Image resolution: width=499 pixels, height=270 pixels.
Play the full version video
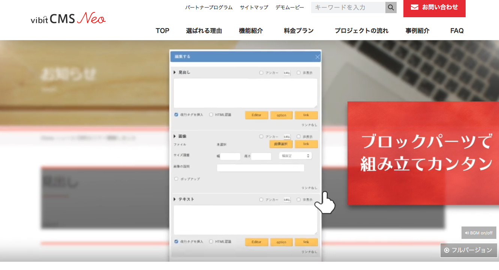click(468, 250)
